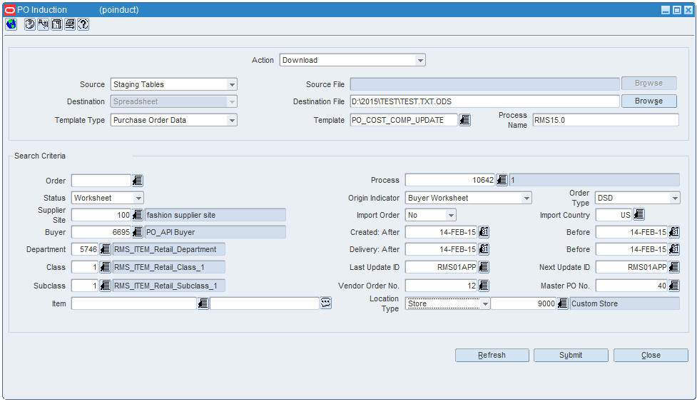This screenshot has height=402, width=697.
Task: Click the Close button at bottom right
Action: click(x=651, y=355)
